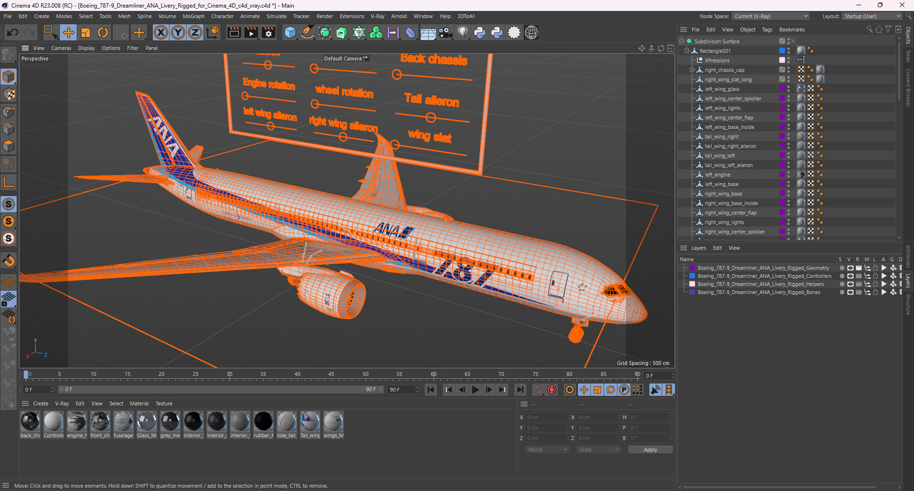The image size is (914, 491).
Task: Open the Extrude generator icon
Action: click(342, 32)
